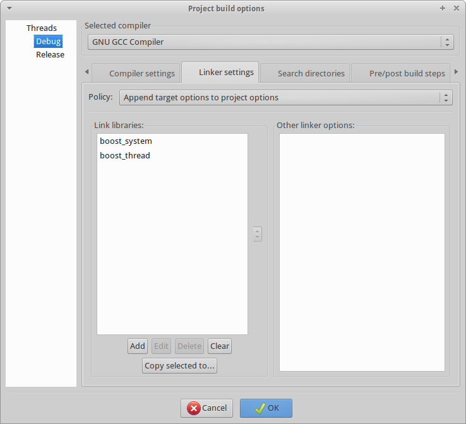Select the Debug build target
Viewport: 466px width, 424px height.
point(48,41)
